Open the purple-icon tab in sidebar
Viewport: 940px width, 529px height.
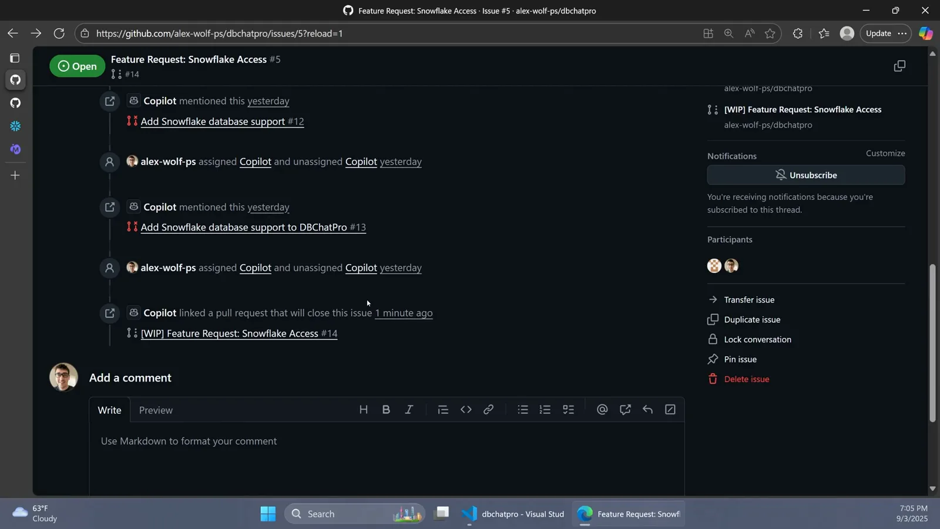[x=15, y=149]
